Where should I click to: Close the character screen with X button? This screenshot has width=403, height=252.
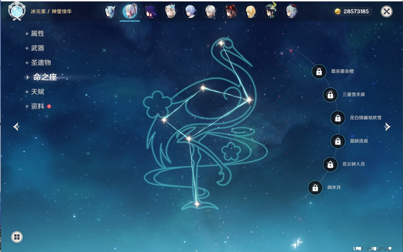pyautogui.click(x=387, y=11)
